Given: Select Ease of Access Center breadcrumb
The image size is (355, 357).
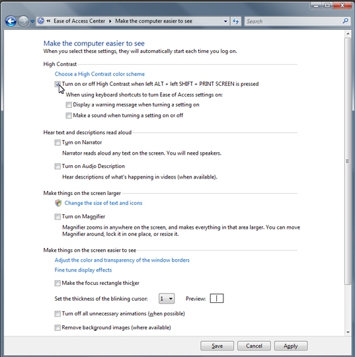Looking at the screenshot, I should (x=79, y=21).
